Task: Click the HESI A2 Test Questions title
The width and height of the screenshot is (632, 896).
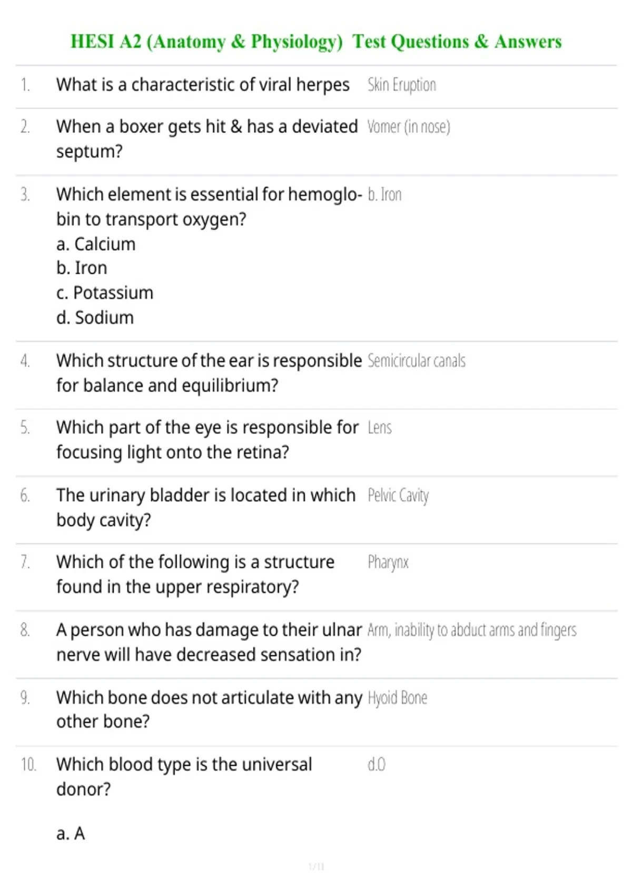Action: [316, 42]
